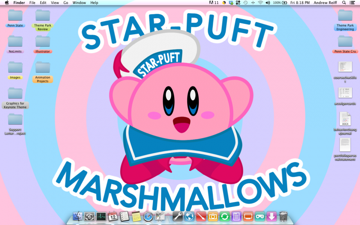Launch the game controller app in the Dock
The height and width of the screenshot is (225, 360).
259,216
